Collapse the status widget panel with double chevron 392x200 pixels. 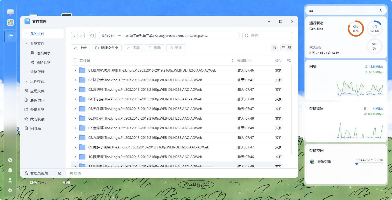(381, 11)
